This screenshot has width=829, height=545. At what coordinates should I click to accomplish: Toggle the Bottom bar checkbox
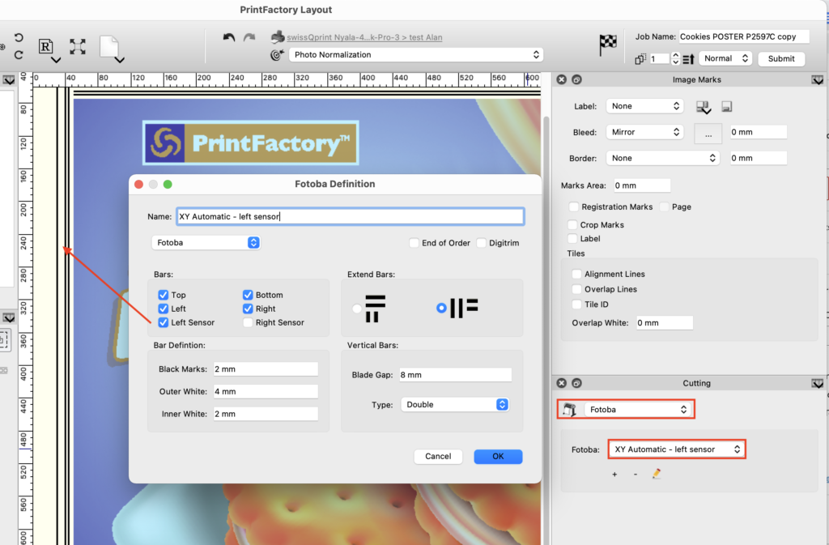248,295
